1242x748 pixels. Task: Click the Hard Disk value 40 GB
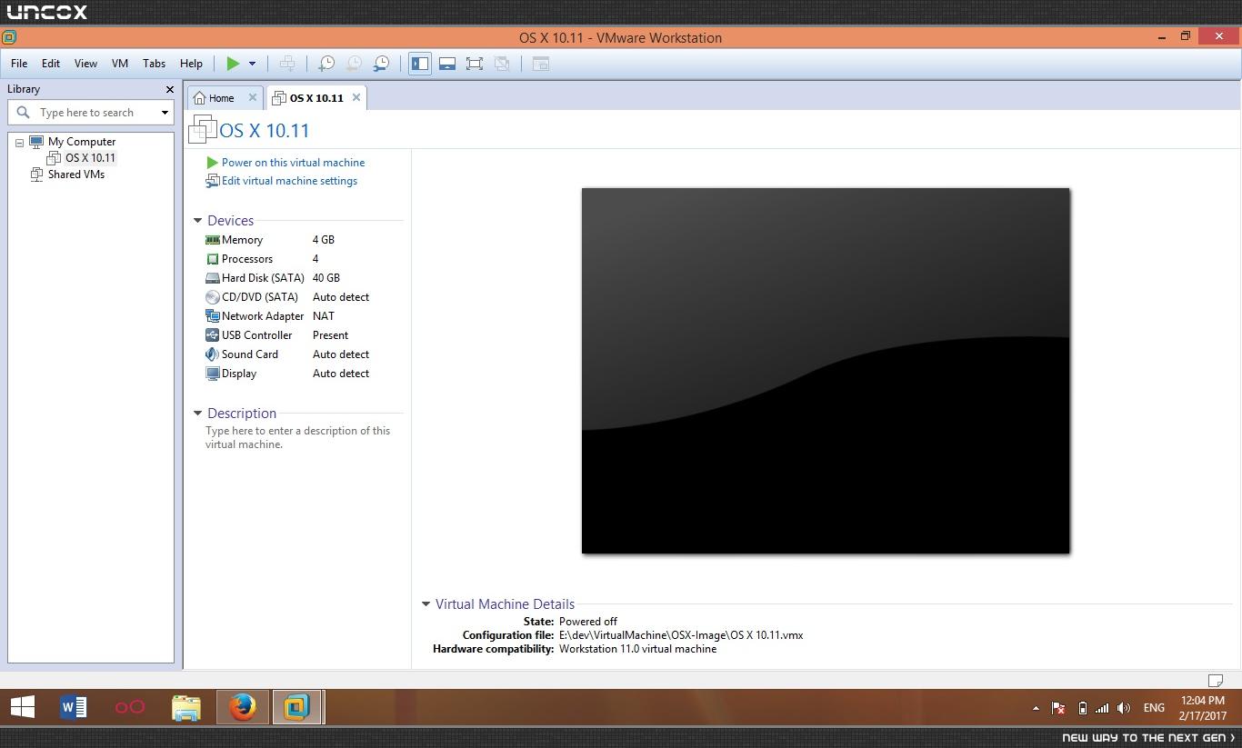tap(326, 278)
